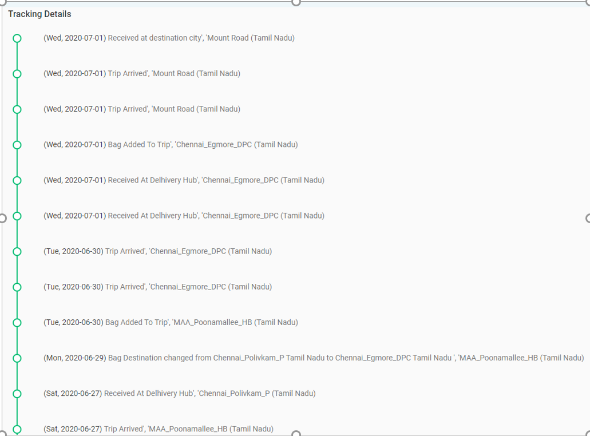Viewport: 590px width, 436px height.
Task: Click the top-center resize handle of the frame
Action: [296, 2]
